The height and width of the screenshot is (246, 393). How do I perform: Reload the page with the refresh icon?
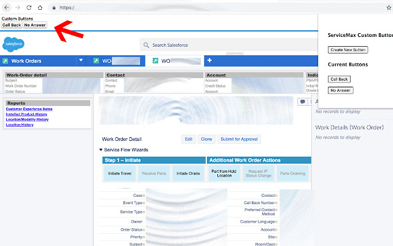29,7
